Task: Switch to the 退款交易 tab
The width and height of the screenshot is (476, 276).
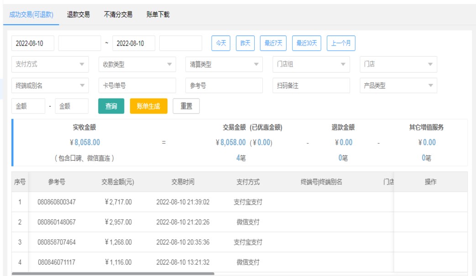Action: 78,15
